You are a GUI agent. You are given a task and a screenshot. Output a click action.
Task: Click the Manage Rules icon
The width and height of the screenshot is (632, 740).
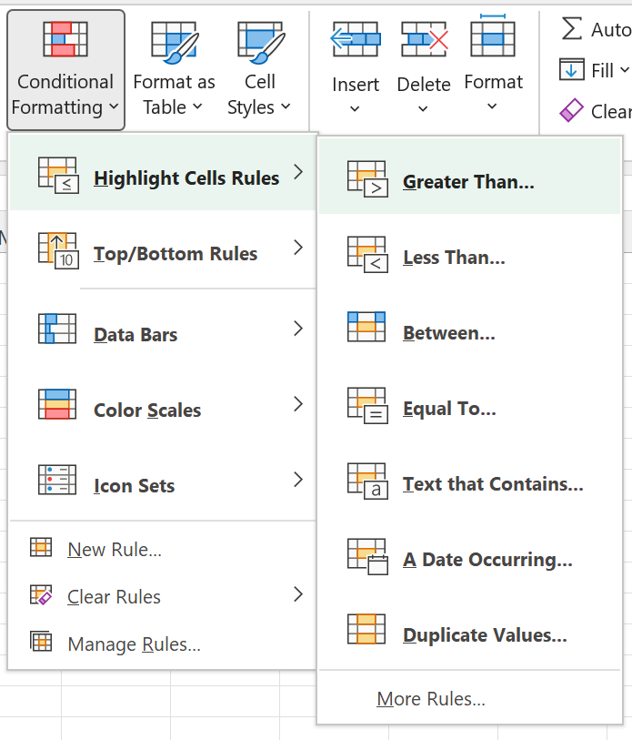click(41, 643)
